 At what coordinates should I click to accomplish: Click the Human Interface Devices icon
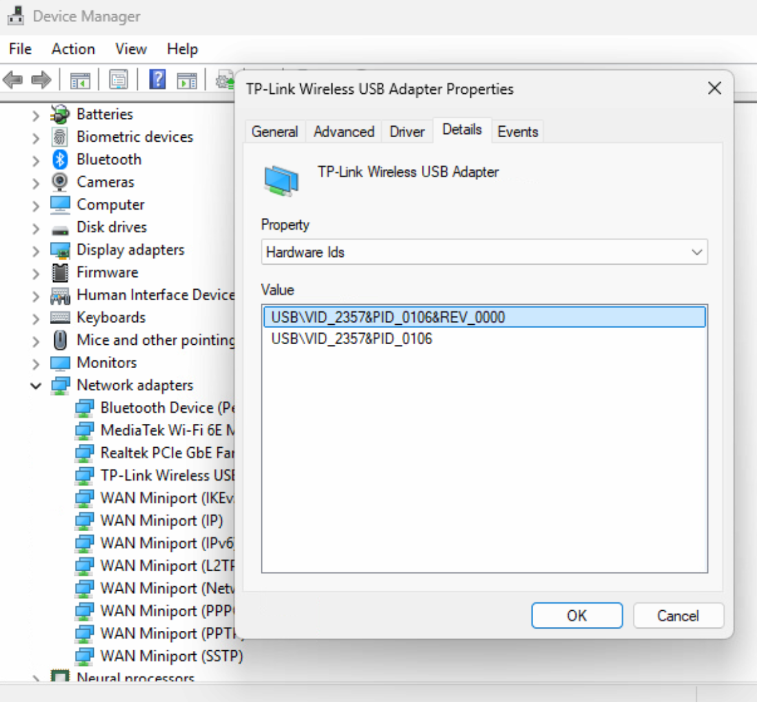60,296
